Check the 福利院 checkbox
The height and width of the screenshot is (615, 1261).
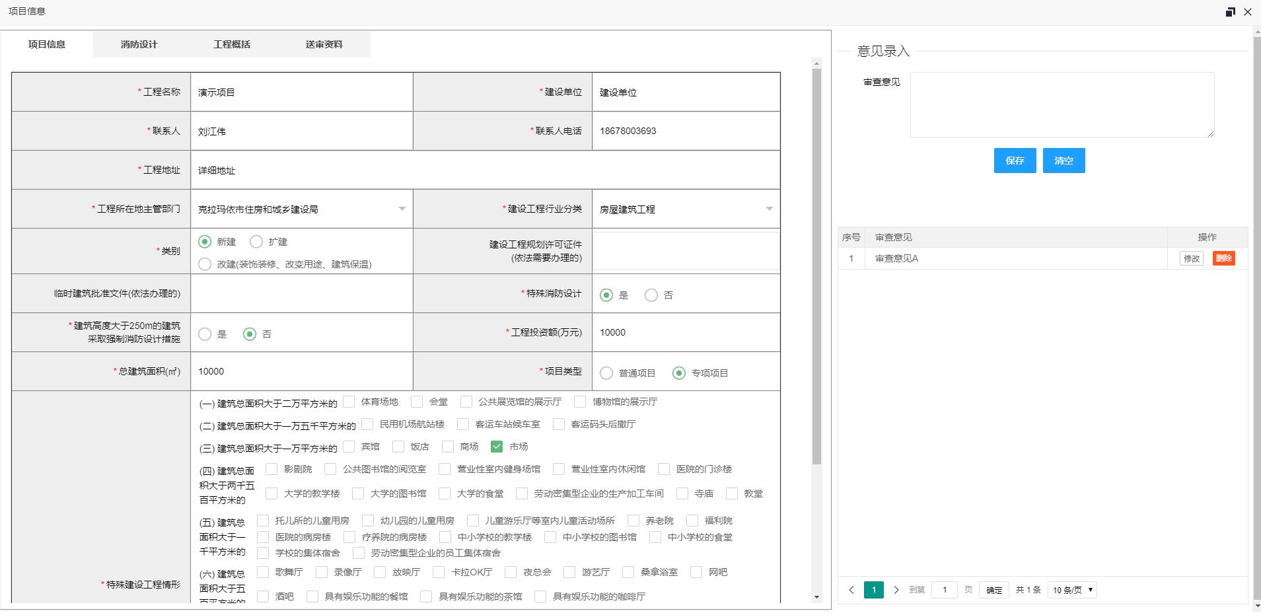692,521
